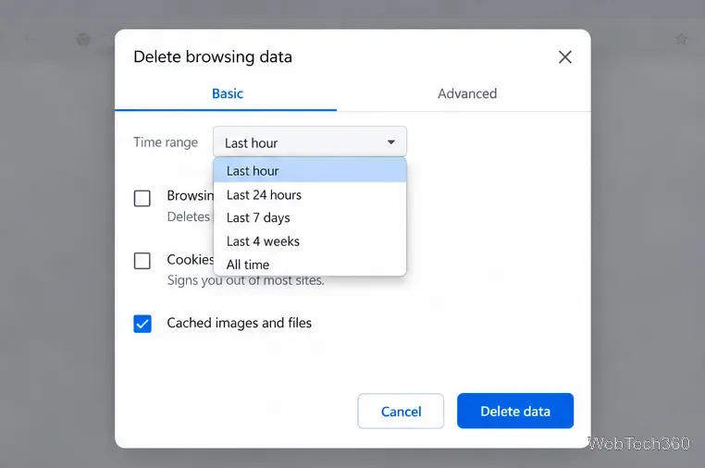
Task: Tick the Cookies checkbox
Action: (x=142, y=260)
